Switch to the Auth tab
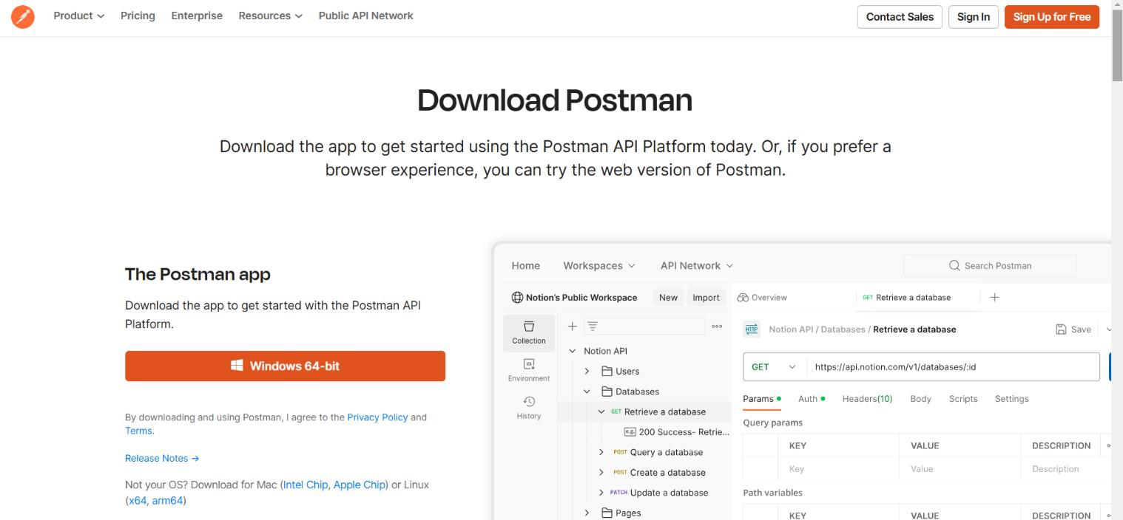The image size is (1123, 520). [x=812, y=399]
